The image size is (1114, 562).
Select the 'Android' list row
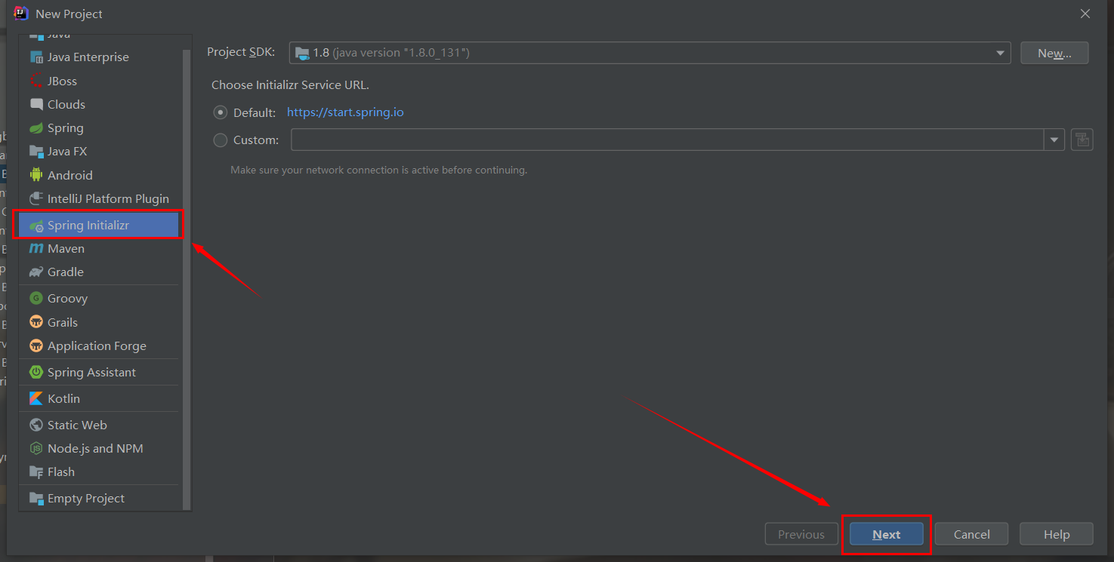100,175
